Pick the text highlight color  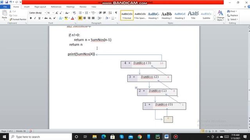(x=66, y=18)
